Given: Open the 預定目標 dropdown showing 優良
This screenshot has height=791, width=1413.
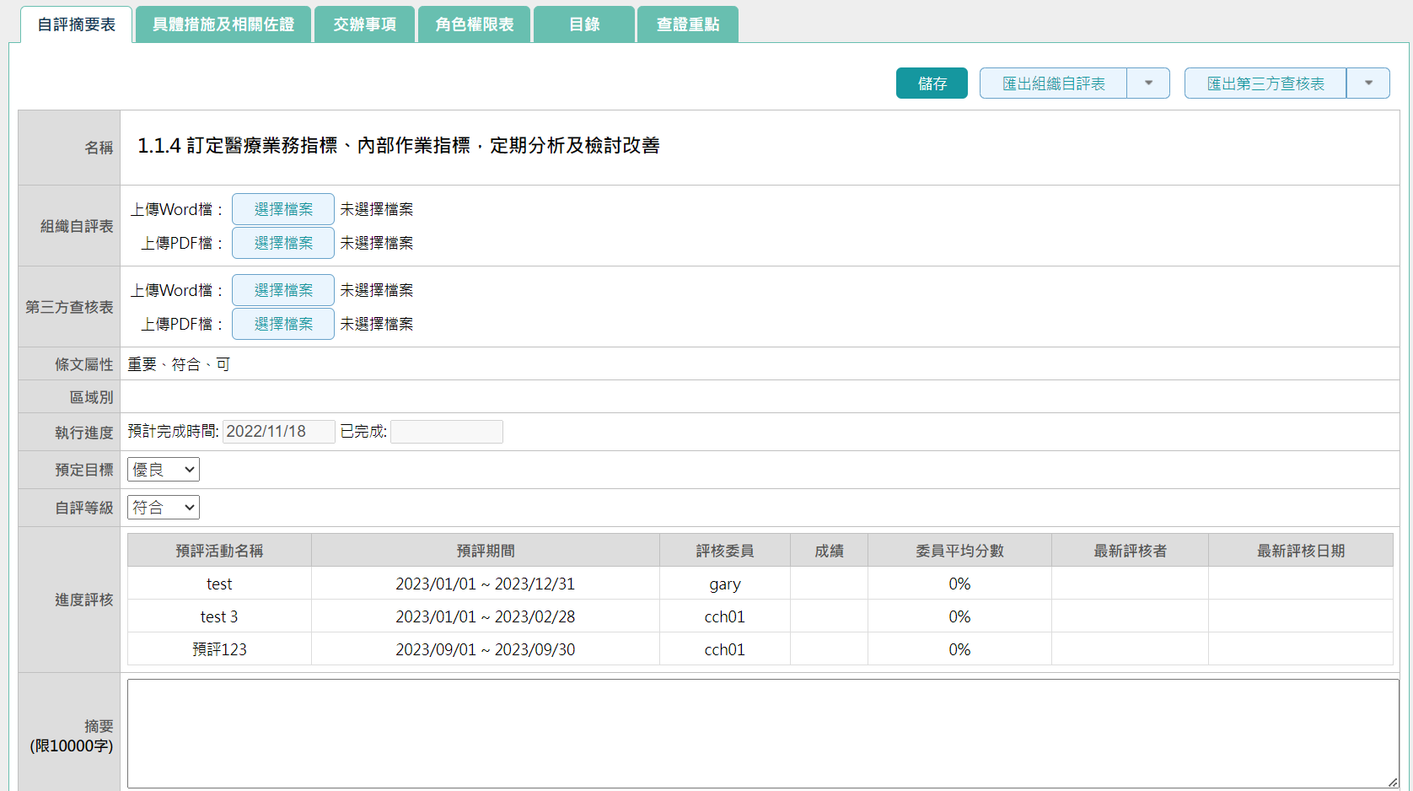Looking at the screenshot, I should (164, 470).
